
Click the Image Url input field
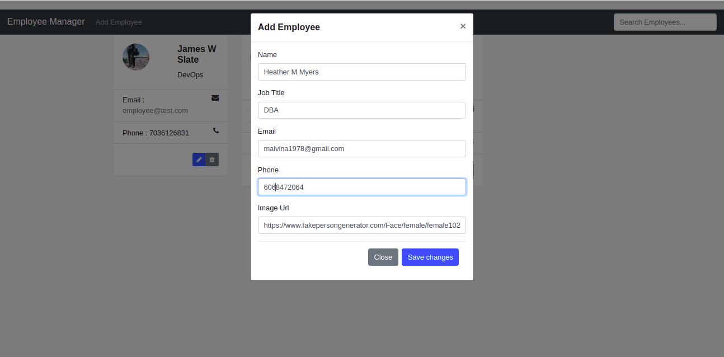tap(361, 225)
